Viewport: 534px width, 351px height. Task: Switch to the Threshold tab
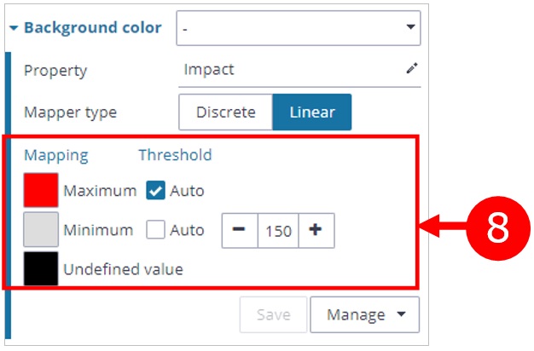tap(175, 155)
